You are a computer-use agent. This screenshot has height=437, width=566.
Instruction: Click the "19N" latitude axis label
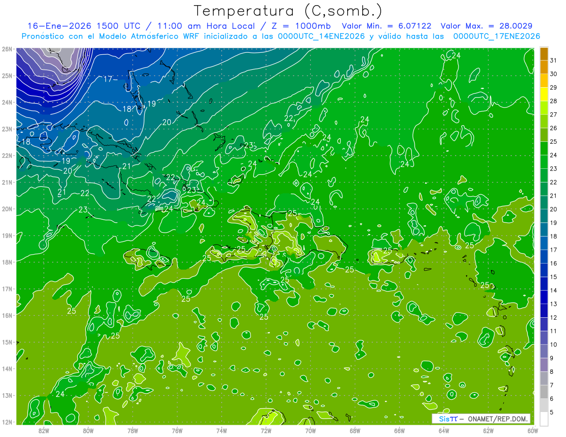[x=7, y=235]
